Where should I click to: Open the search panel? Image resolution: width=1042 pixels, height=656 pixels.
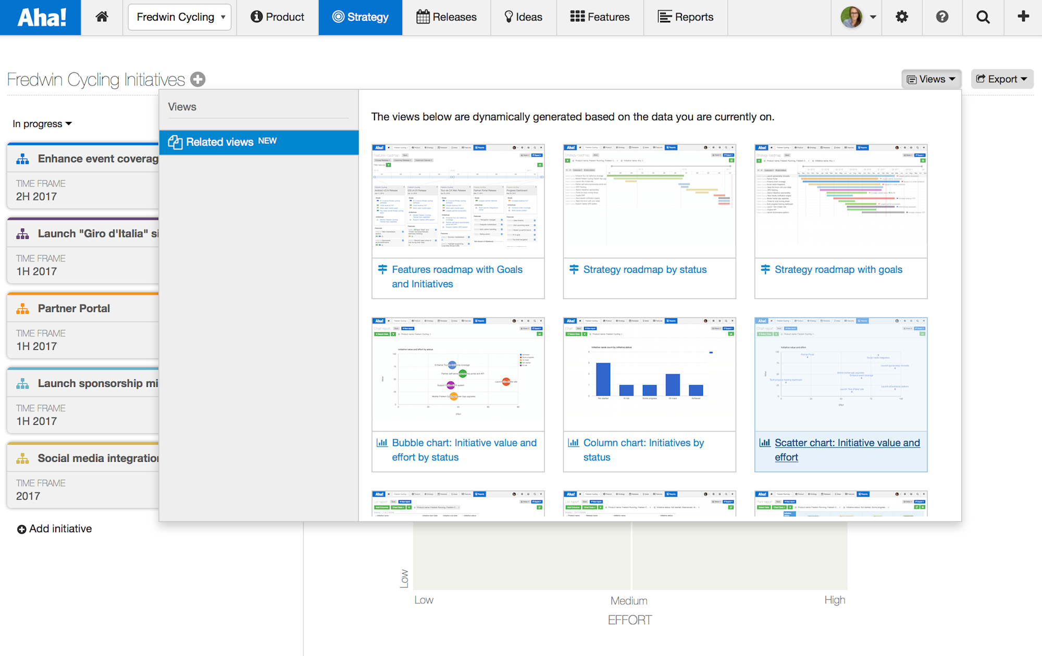tap(983, 17)
